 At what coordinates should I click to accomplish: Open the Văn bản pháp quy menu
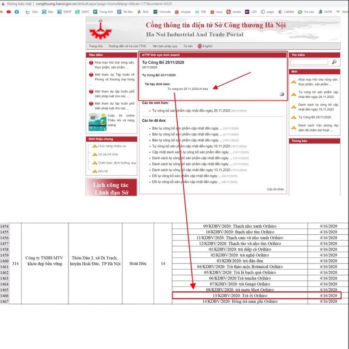point(165,46)
